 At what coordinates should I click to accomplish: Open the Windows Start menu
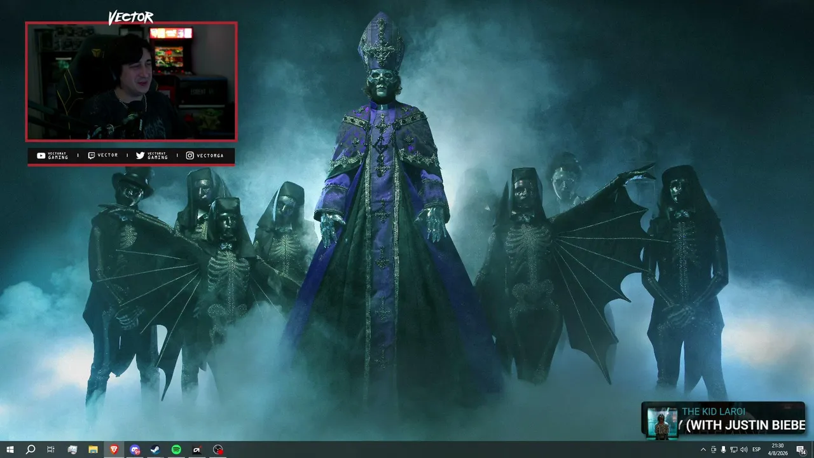coord(10,450)
